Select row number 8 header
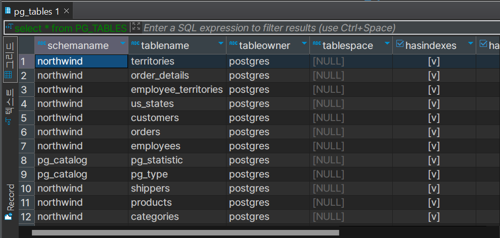500x238 pixels. (26, 160)
